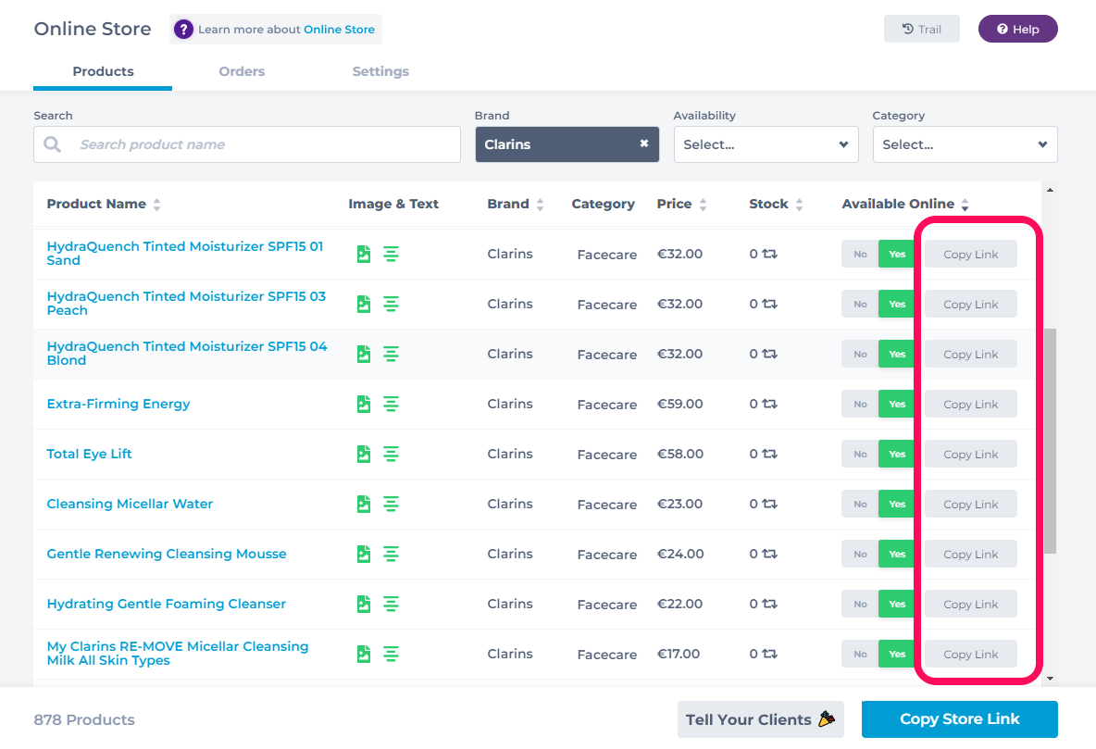
Task: Click price €59.00 for Extra-Firming Energy
Action: 680,404
